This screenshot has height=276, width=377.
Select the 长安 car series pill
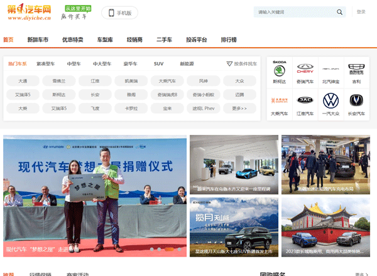tap(96, 95)
